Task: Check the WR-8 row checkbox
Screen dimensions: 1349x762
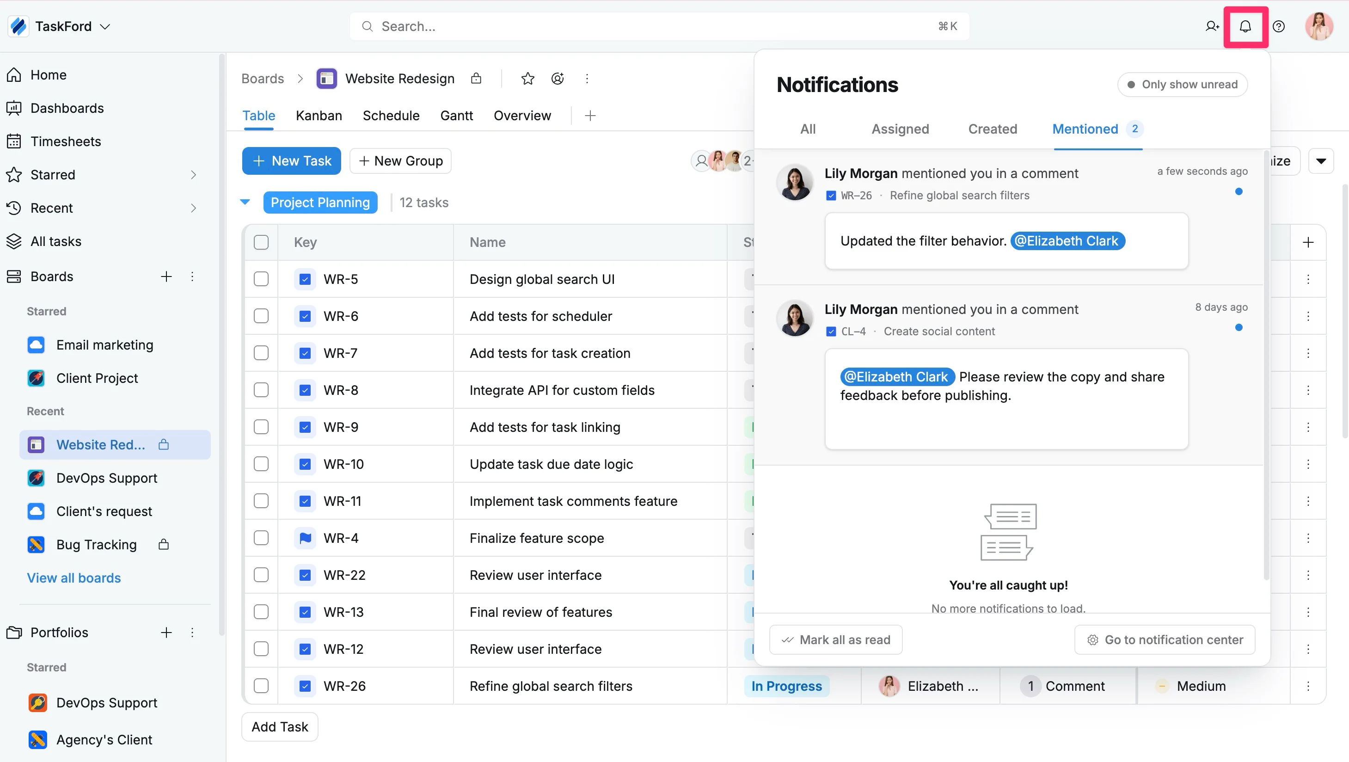Action: [261, 390]
